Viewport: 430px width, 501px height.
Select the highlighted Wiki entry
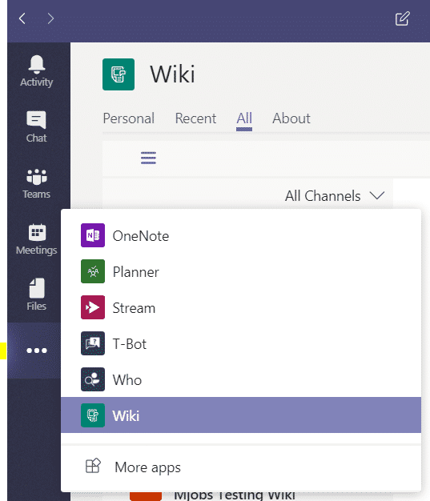tap(241, 415)
